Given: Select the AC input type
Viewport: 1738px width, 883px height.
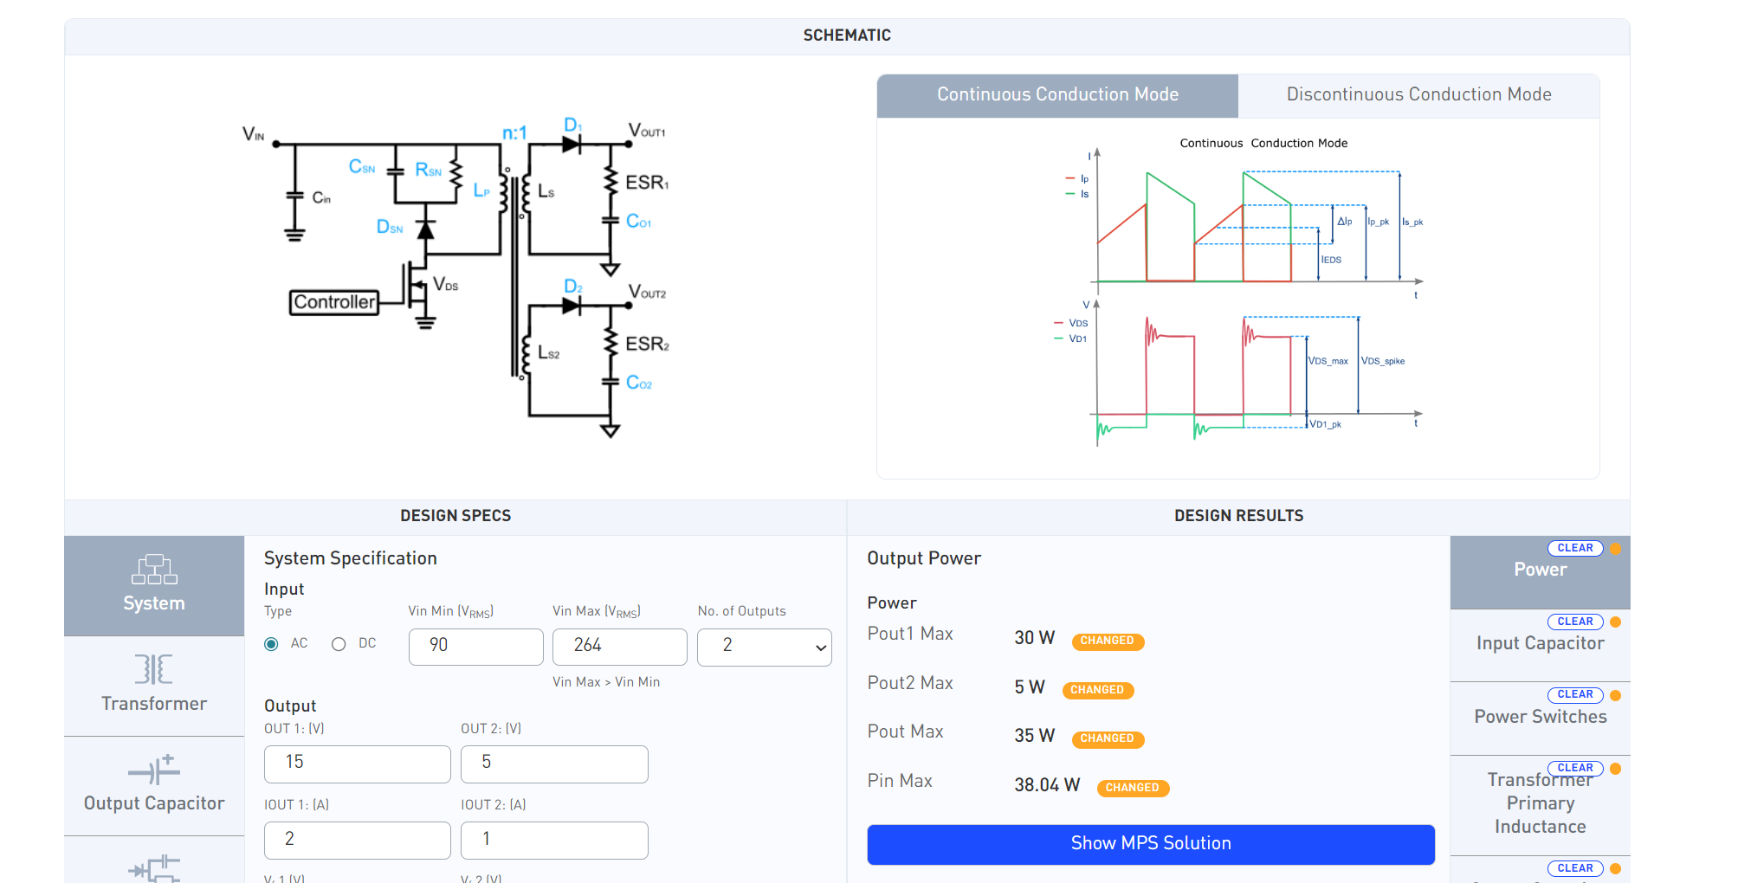Looking at the screenshot, I should click(x=272, y=644).
